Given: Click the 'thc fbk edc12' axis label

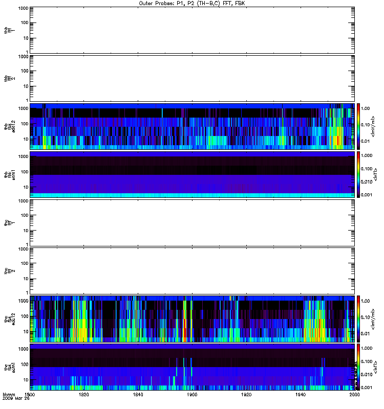Looking at the screenshot, I should 9,319.
